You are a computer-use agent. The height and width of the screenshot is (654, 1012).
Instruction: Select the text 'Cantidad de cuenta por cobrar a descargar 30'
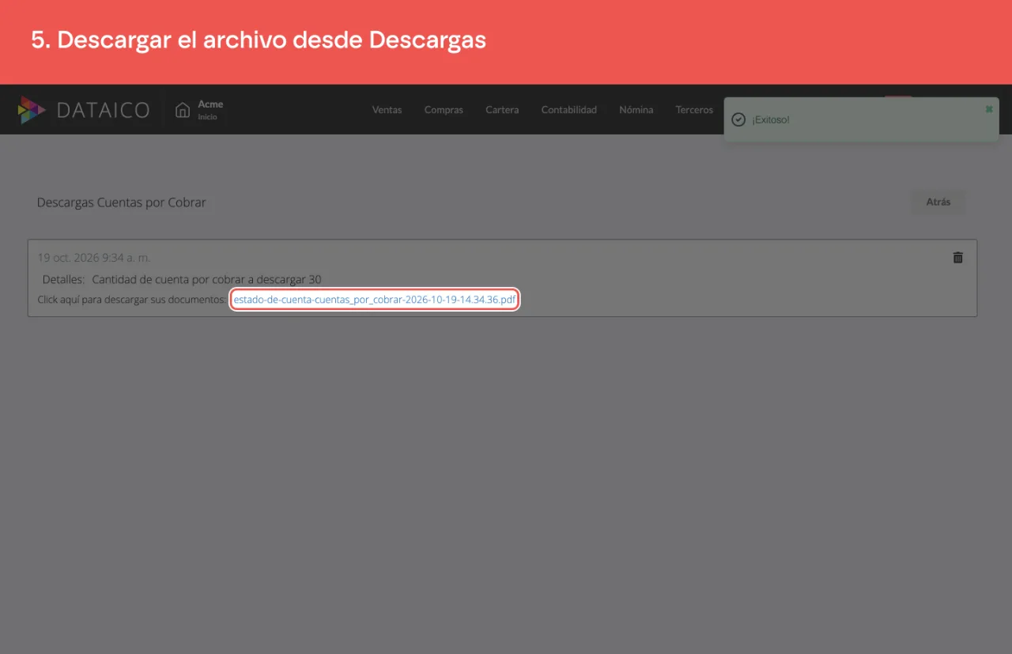tap(206, 279)
